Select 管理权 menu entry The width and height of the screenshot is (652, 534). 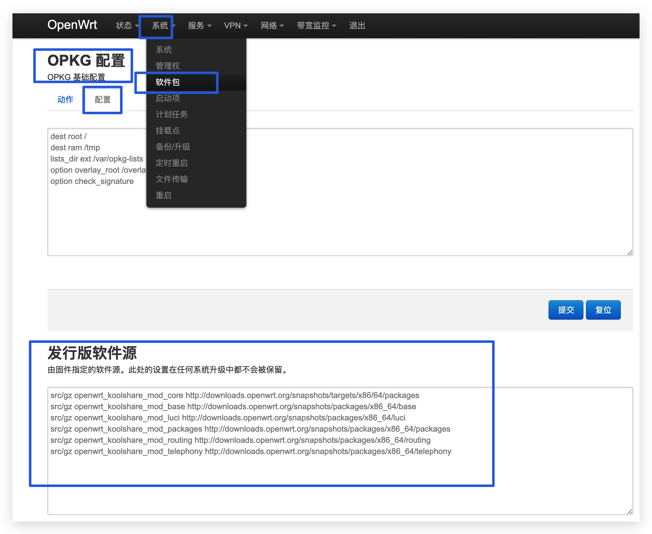168,66
